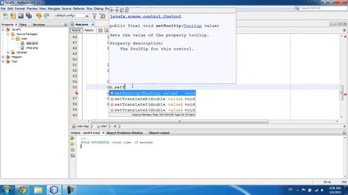
Task: Select the Source editor view
Action: 76,30
